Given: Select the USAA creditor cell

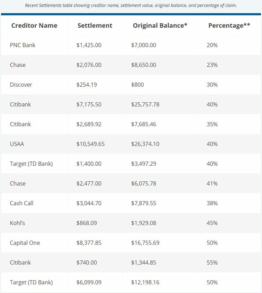Looking at the screenshot, I should pyautogui.click(x=17, y=144).
